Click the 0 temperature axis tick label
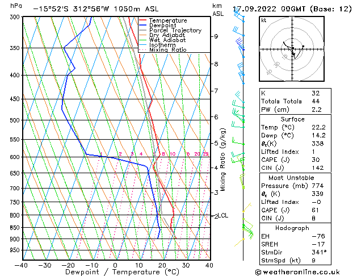The width and height of the screenshot is (357, 276). [115, 266]
